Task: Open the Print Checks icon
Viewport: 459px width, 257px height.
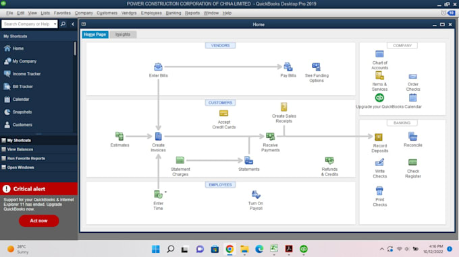Action: 379,191
